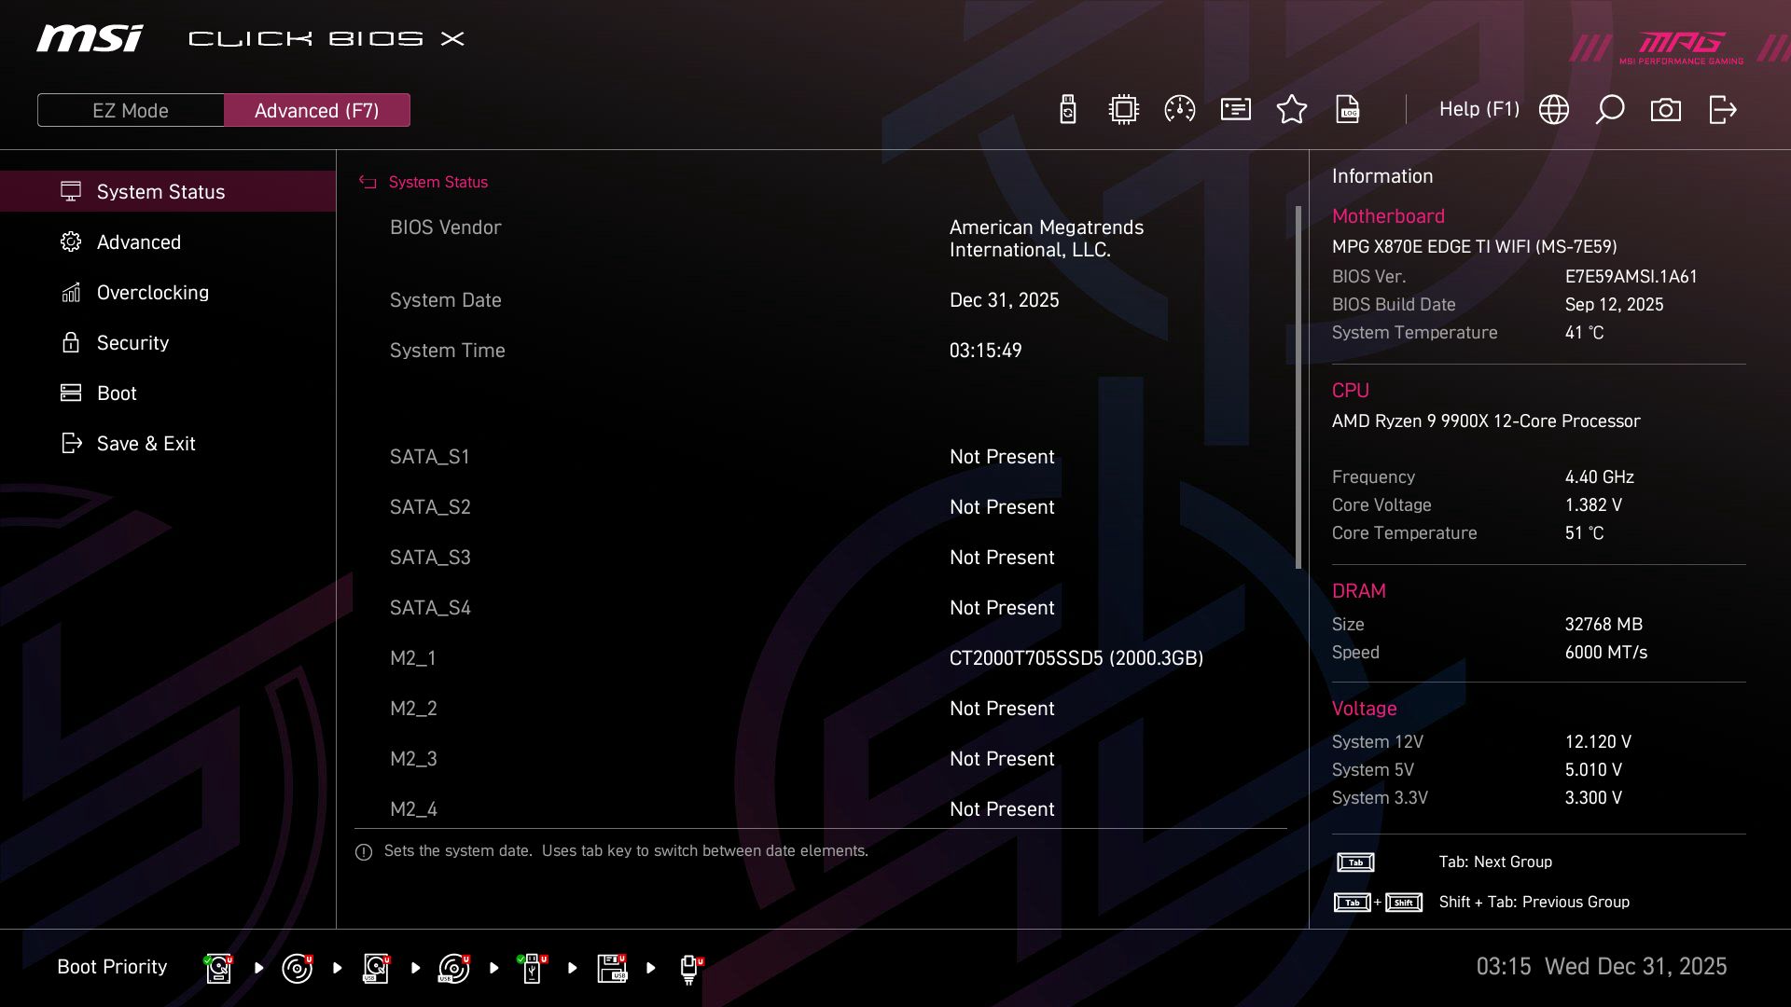The height and width of the screenshot is (1007, 1791).
Task: Open the memo notes icon
Action: (1235, 109)
